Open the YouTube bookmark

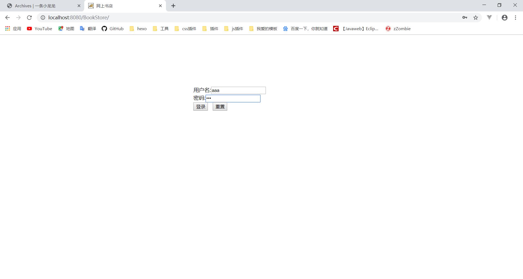coord(39,29)
